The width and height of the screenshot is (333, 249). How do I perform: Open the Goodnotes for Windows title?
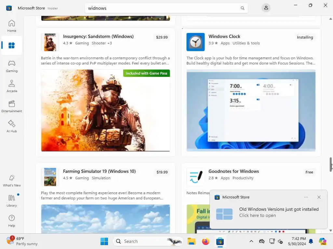pyautogui.click(x=233, y=171)
